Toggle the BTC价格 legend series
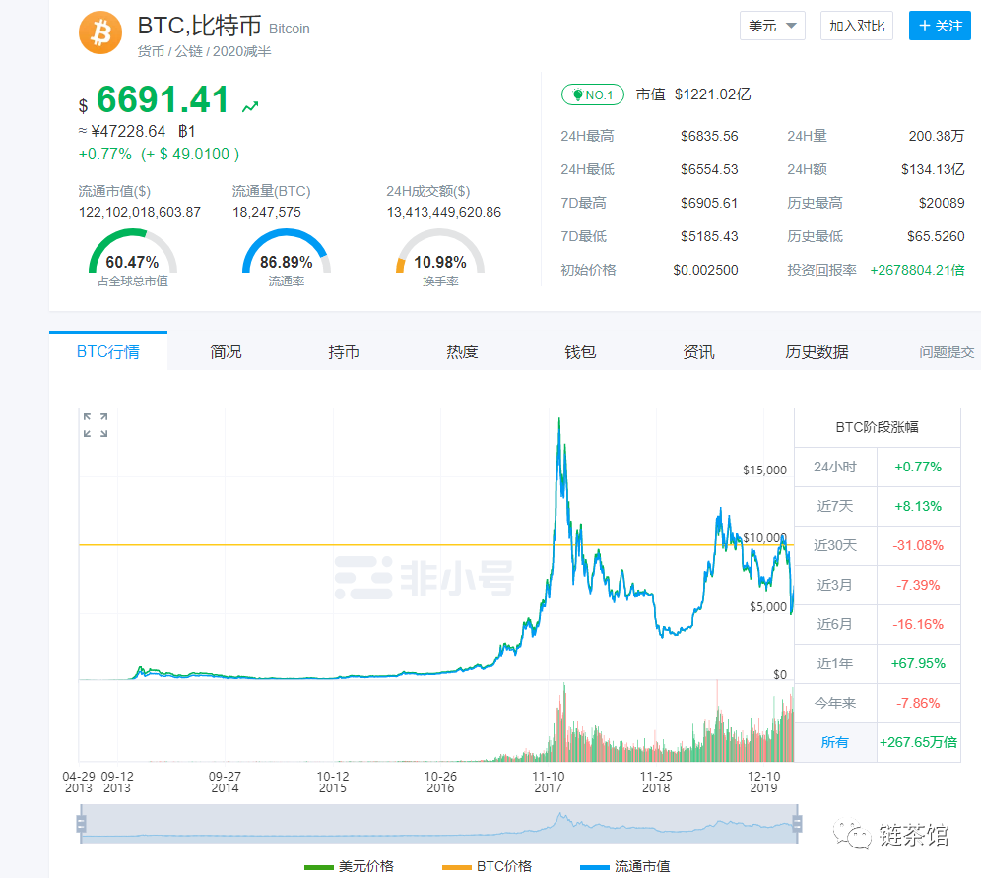This screenshot has width=981, height=878. pos(487,866)
